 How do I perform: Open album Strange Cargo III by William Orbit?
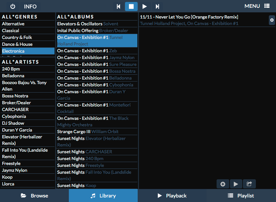pyautogui.click(x=97, y=132)
